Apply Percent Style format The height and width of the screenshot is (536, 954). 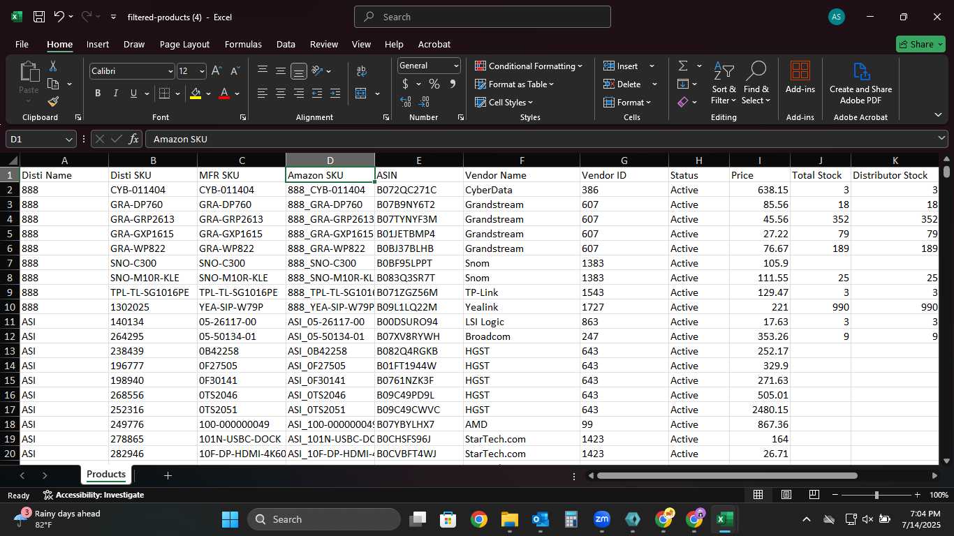(434, 84)
